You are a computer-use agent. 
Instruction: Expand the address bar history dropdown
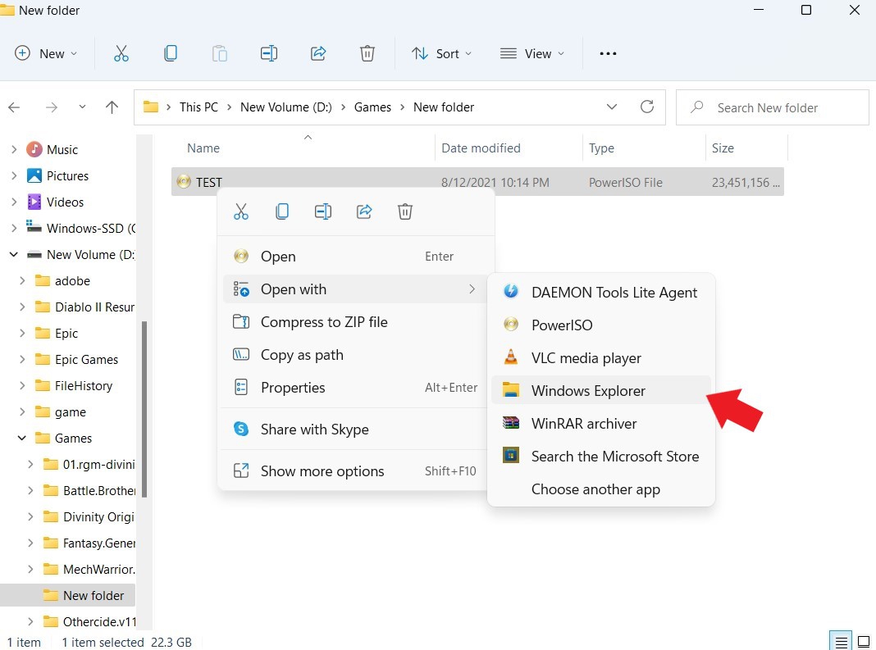click(612, 107)
